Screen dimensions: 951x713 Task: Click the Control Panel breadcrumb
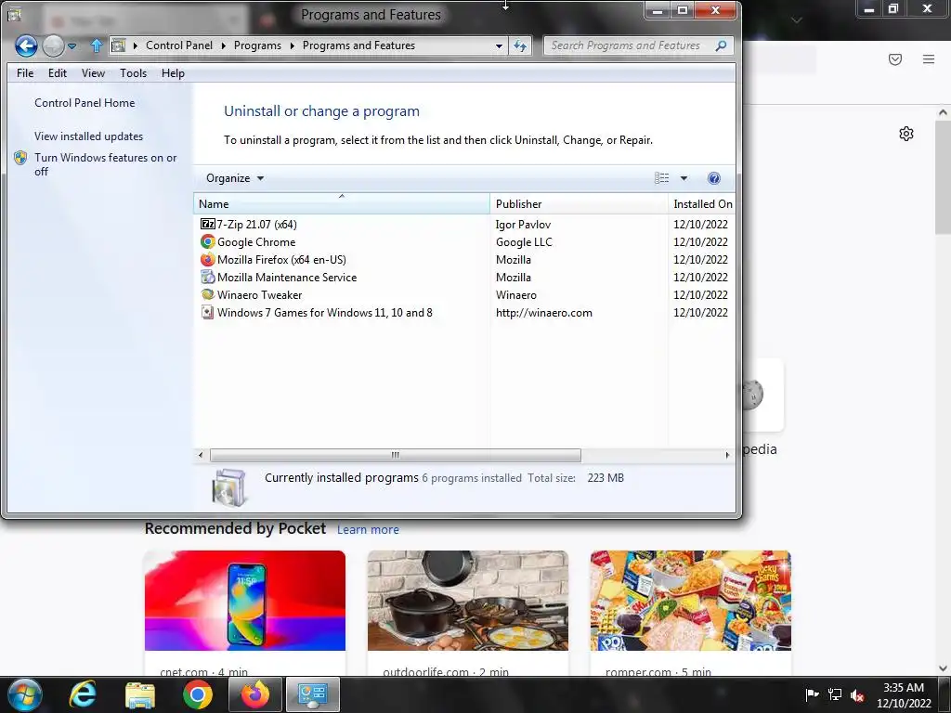(x=179, y=45)
